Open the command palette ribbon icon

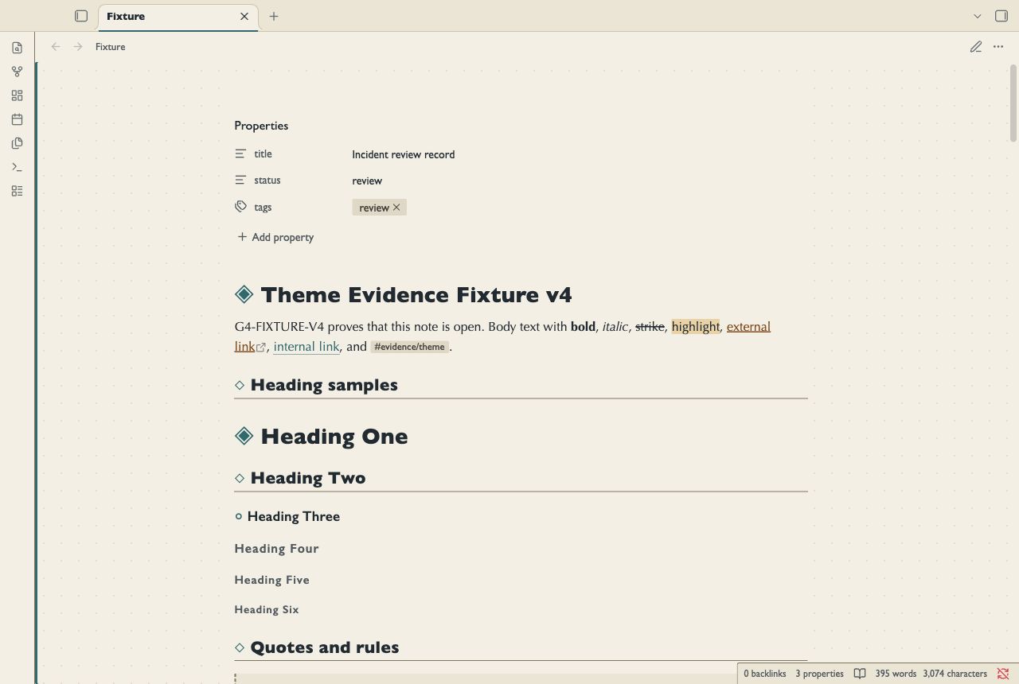click(17, 167)
